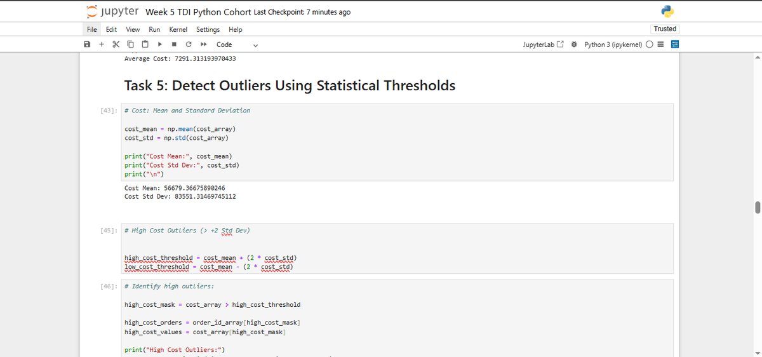Open the Help menu
762x357 pixels.
(235, 29)
